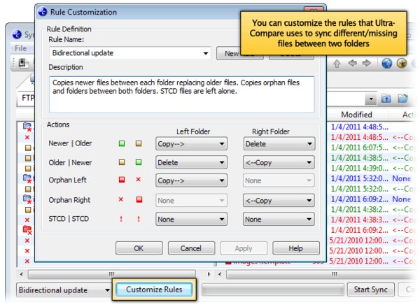
Task: Click the save icon in Sync toolbar
Action: [23, 63]
